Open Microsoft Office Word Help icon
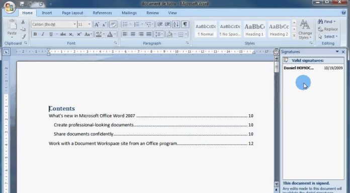This screenshot has height=193, width=350. pyautogui.click(x=343, y=13)
